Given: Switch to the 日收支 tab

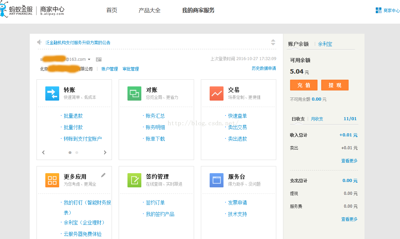Looking at the screenshot, I should [298, 119].
